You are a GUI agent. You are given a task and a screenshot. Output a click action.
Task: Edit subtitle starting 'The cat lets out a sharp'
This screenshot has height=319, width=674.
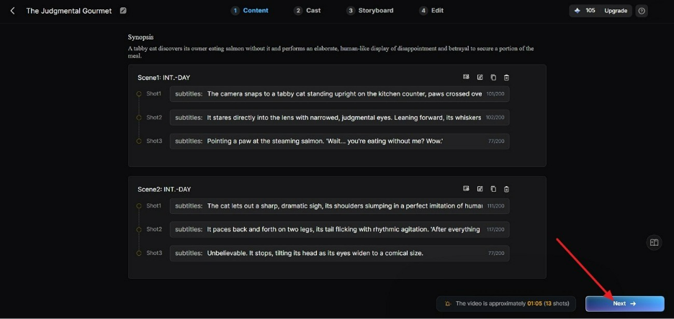click(x=340, y=205)
